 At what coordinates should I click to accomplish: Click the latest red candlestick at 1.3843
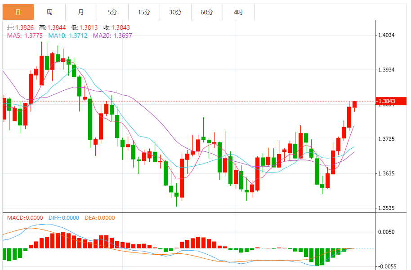tap(355, 104)
